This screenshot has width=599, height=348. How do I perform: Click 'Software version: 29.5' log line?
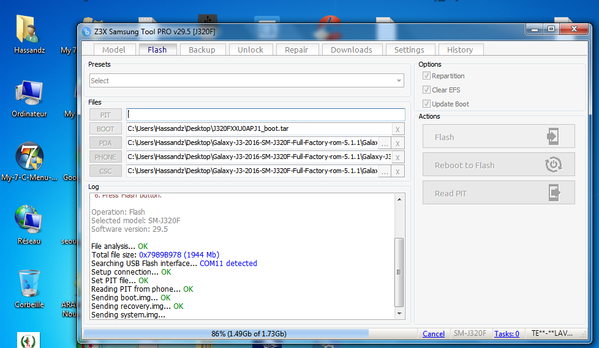click(x=129, y=229)
